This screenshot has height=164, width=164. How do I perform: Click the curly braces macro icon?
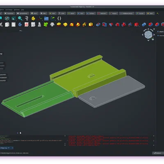pos(59,18)
